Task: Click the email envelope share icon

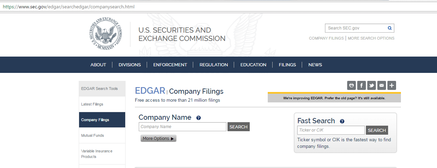Action: pos(382,85)
